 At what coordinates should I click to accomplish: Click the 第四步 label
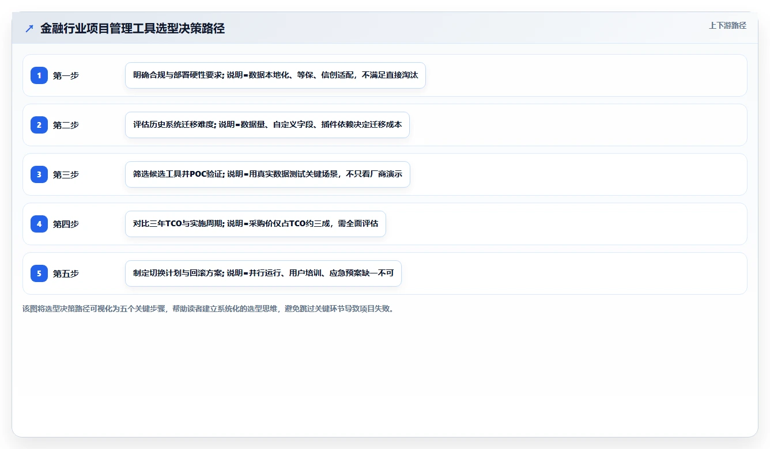tap(66, 224)
